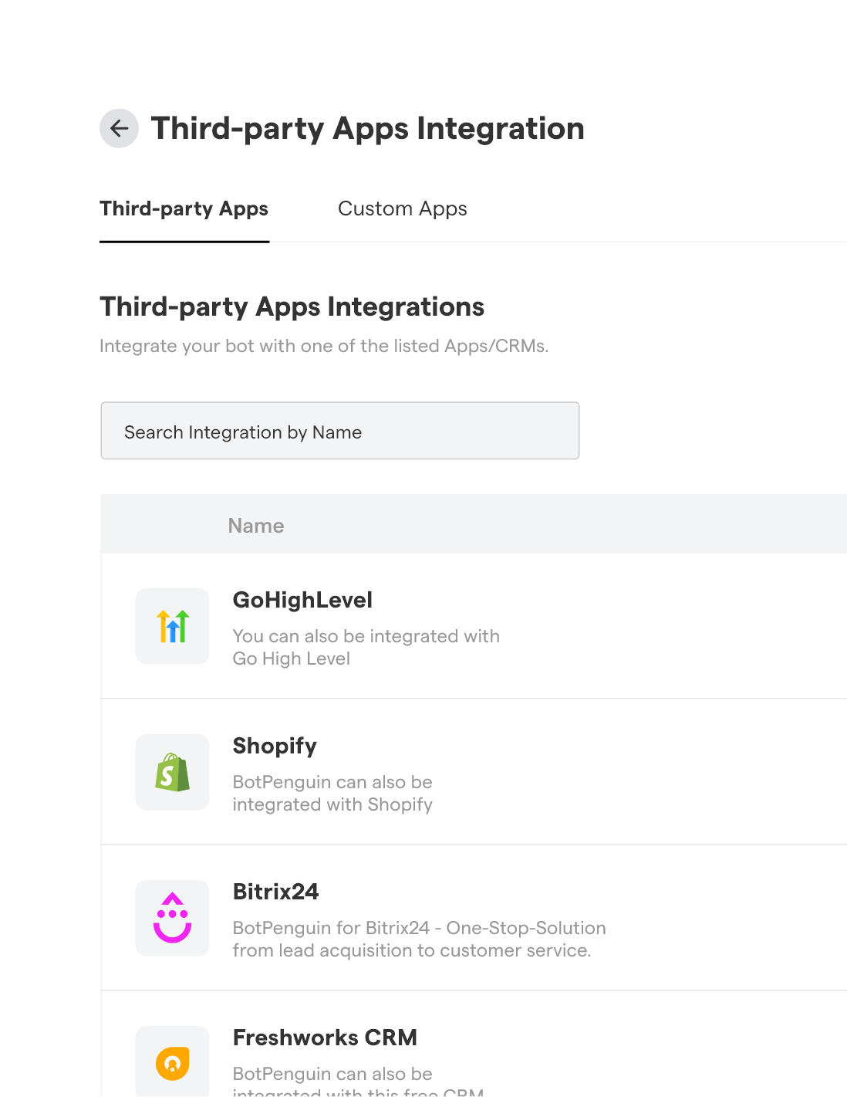Switch to the Custom Apps tab

402,209
